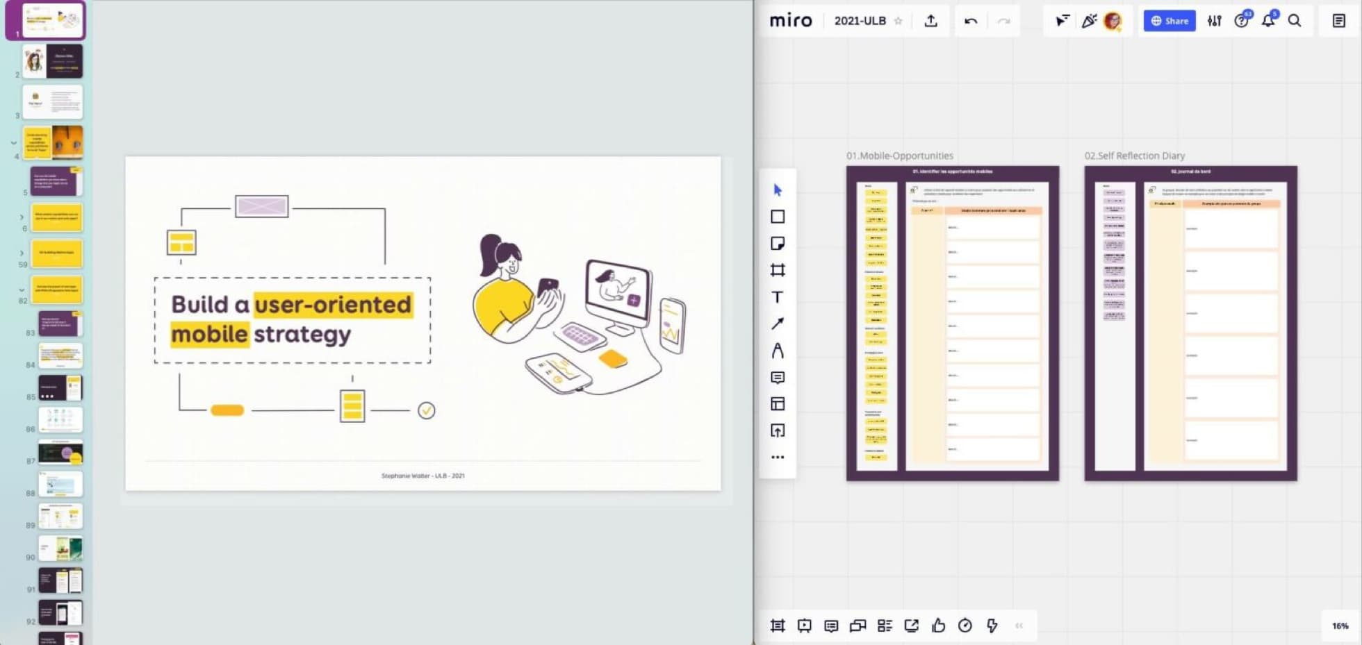
Task: Pick the connection line arrow tool
Action: [778, 324]
